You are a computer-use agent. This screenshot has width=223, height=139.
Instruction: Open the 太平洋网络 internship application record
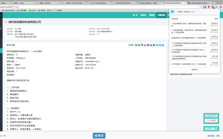(x=194, y=64)
